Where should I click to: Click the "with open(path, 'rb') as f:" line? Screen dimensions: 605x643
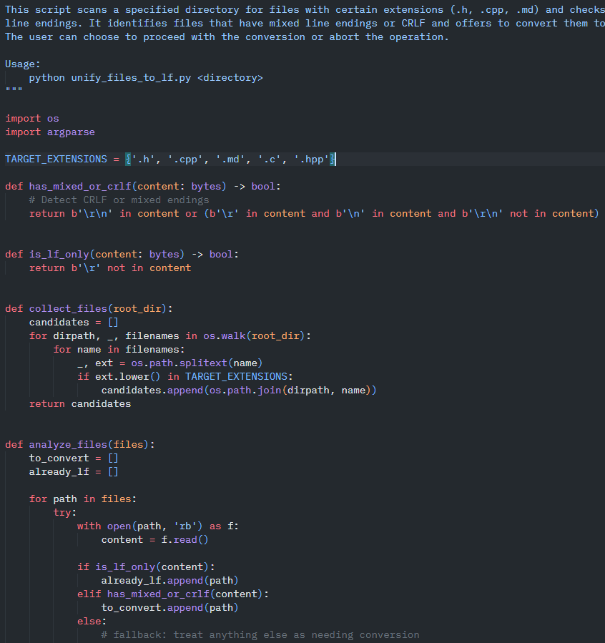158,526
